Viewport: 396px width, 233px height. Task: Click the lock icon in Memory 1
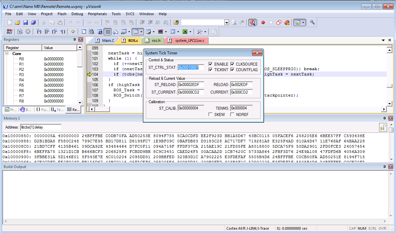tap(383, 127)
